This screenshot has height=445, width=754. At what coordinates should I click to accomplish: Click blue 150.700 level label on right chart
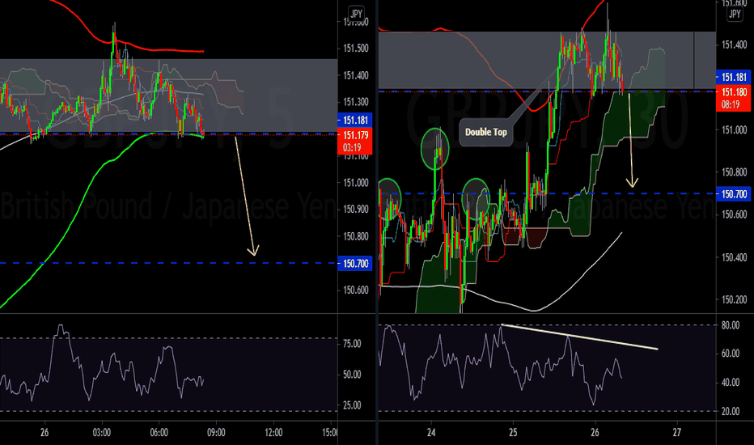click(734, 194)
